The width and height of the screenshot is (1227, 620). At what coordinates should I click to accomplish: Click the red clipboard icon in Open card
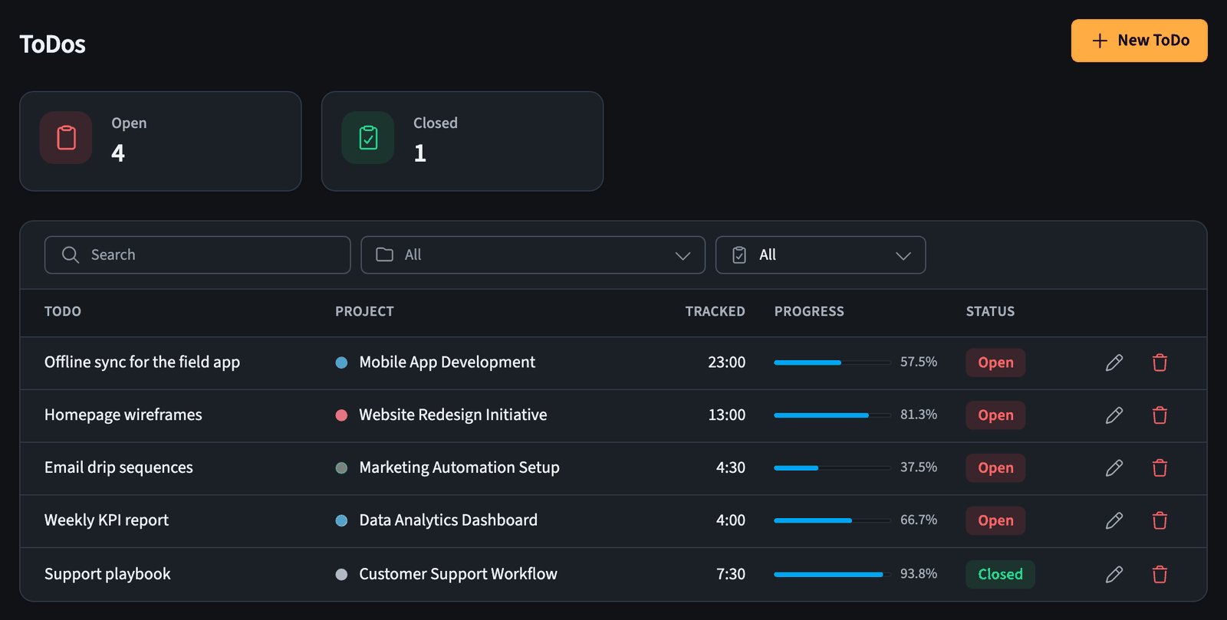click(x=67, y=138)
